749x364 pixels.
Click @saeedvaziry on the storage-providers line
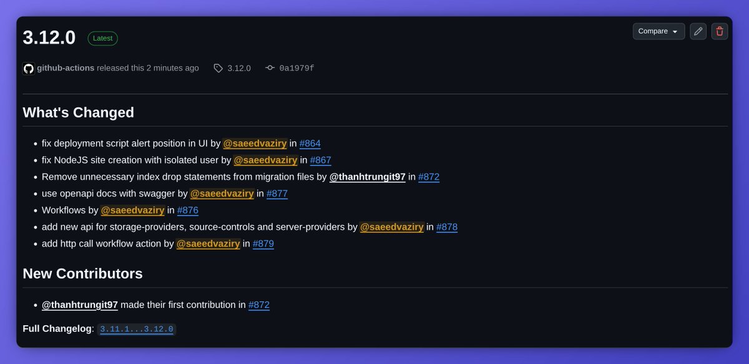pyautogui.click(x=392, y=227)
